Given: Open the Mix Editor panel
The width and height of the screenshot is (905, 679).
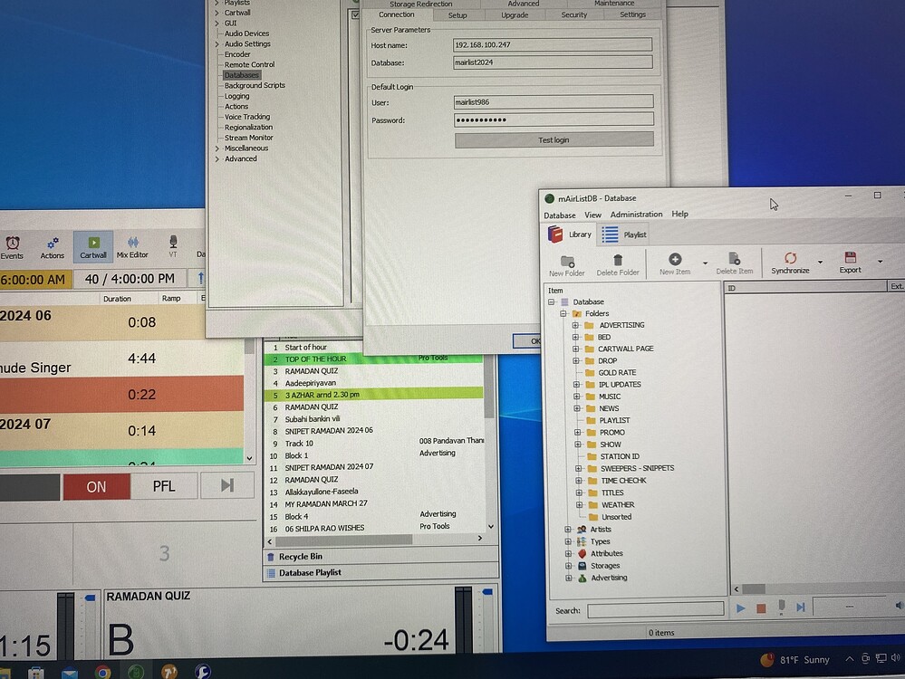Looking at the screenshot, I should (x=132, y=247).
